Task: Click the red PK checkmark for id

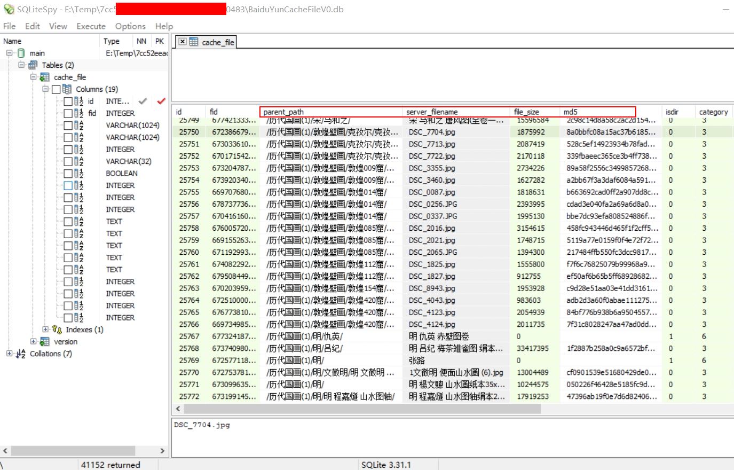Action: pos(161,101)
